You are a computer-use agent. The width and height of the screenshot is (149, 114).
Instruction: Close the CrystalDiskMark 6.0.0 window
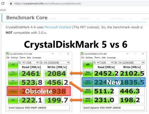click(x=143, y=54)
